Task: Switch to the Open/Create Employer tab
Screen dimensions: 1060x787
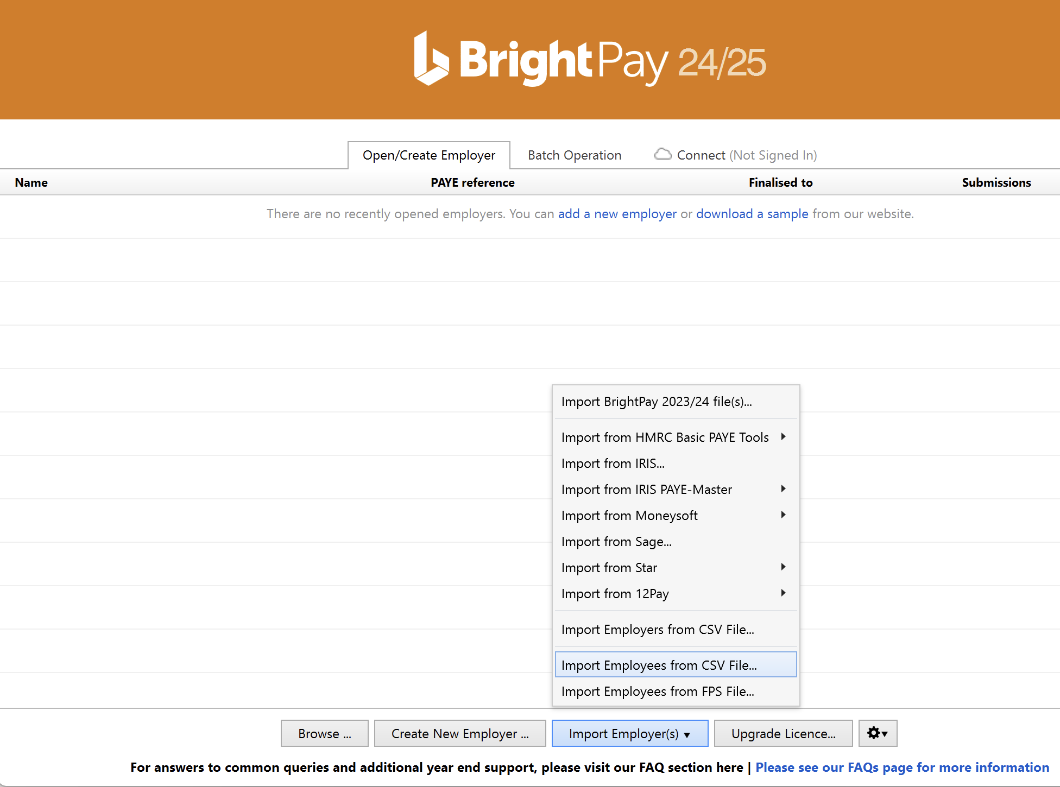Action: [429, 155]
